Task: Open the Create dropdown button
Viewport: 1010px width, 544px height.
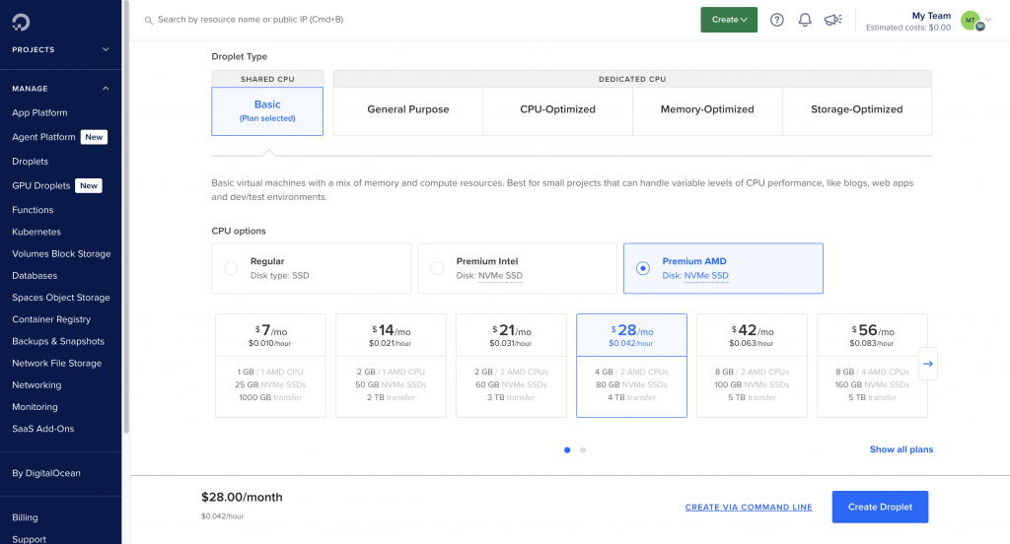Action: click(729, 20)
